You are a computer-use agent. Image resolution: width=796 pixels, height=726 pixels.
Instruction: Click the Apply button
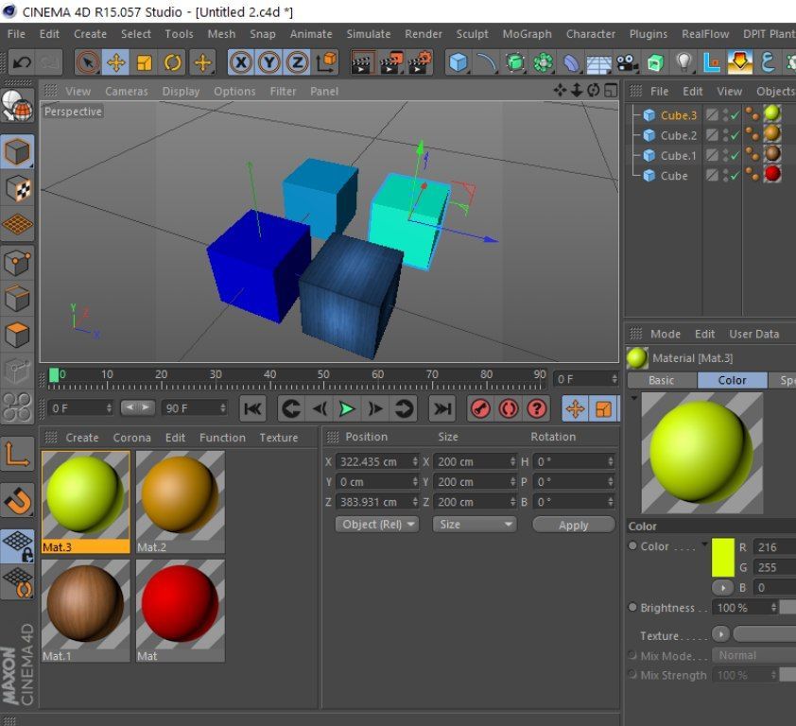click(x=574, y=525)
